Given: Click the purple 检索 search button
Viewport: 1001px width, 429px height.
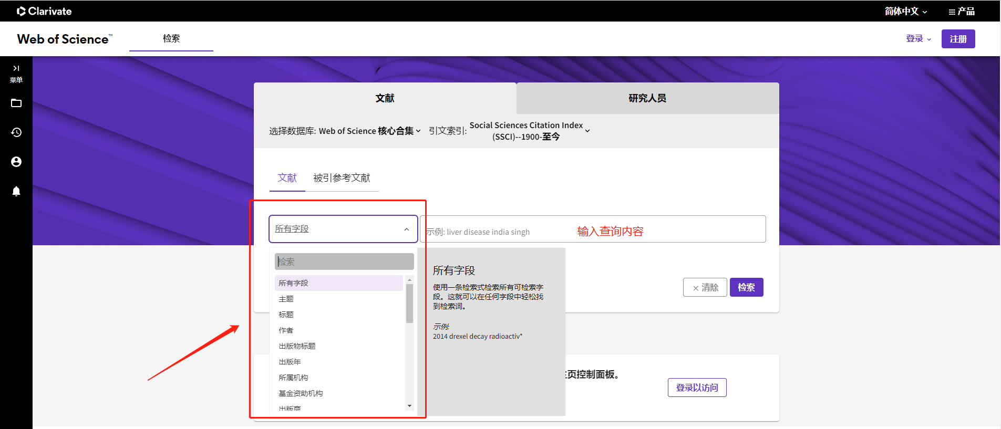Looking at the screenshot, I should [x=746, y=287].
